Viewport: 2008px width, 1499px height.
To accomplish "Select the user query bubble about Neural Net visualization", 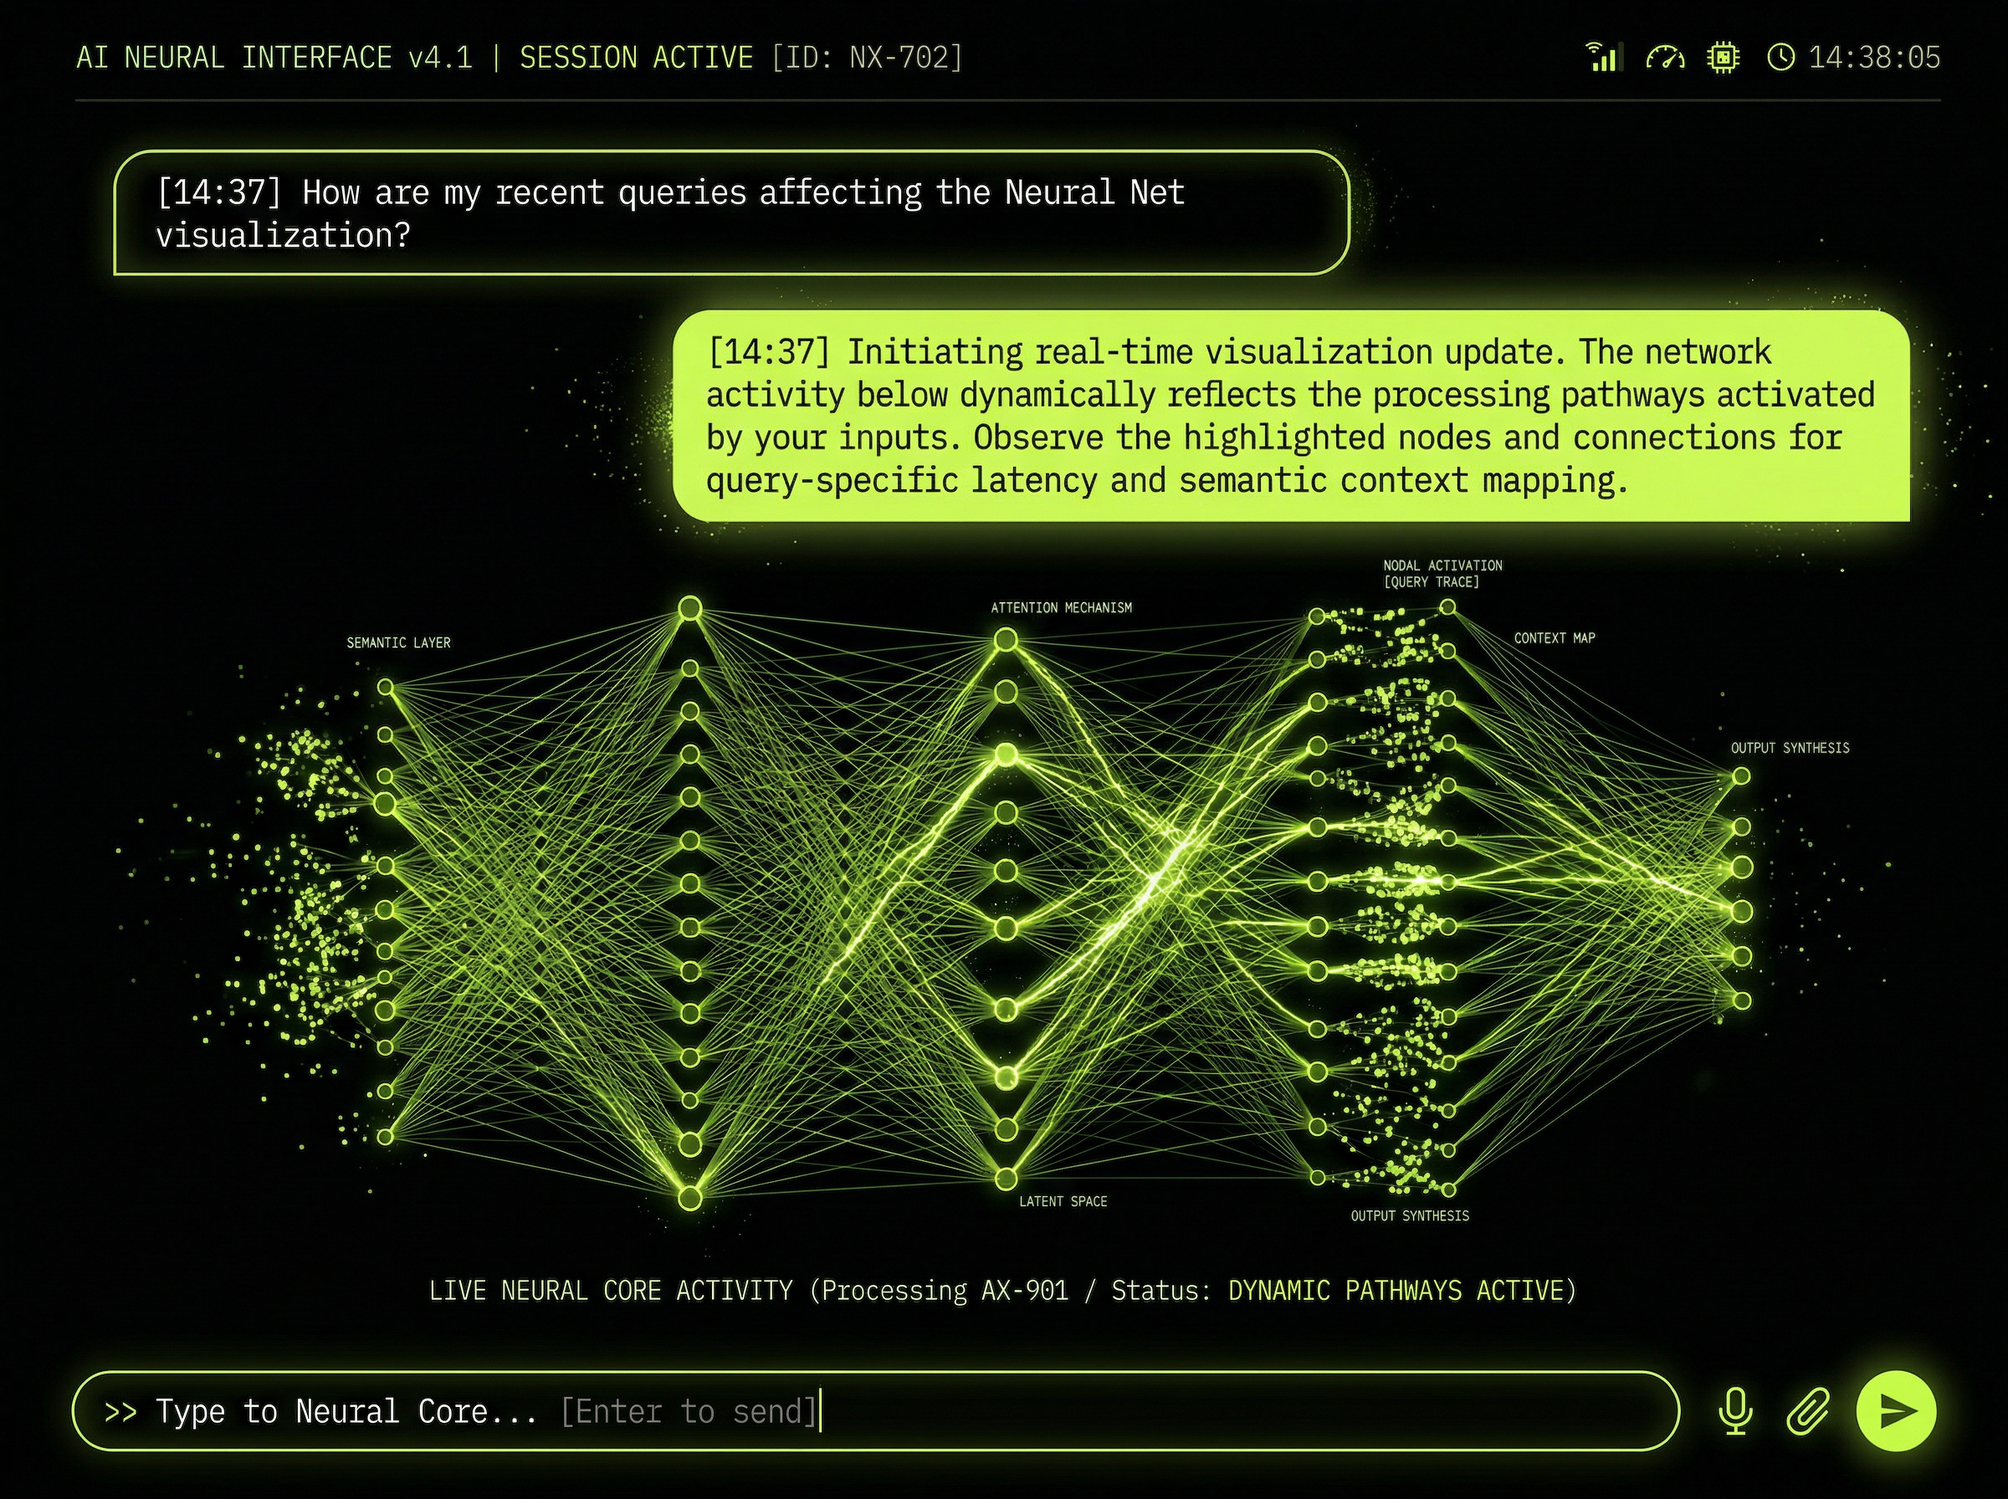I will [731, 212].
